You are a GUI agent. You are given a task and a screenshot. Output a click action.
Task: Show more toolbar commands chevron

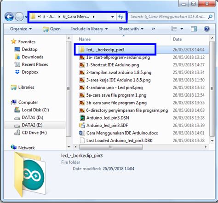coord(153,29)
